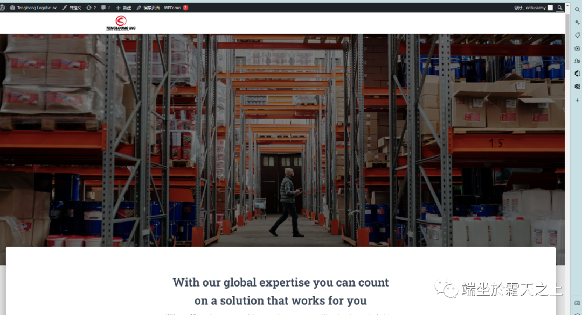The width and height of the screenshot is (582, 315).
Task: Click 编辑页面 to edit this page
Action: (x=148, y=8)
